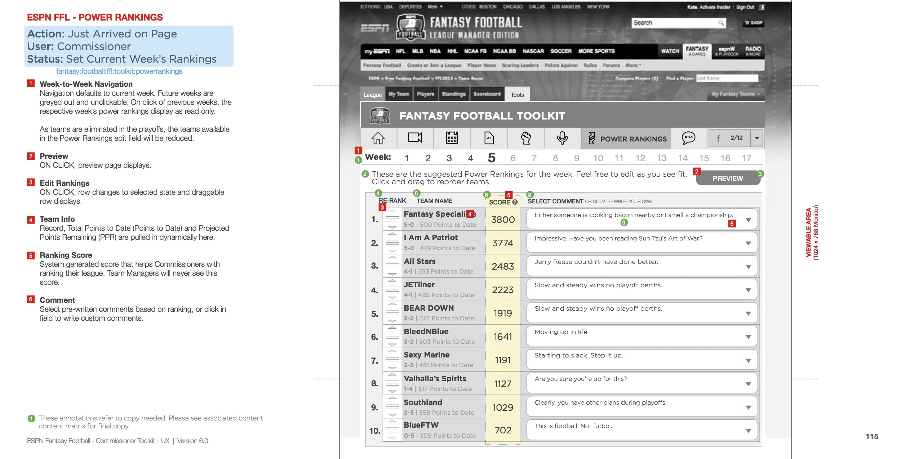Image resolution: width=901 pixels, height=459 pixels.
Task: Open the MORE SPORTS menu item
Action: 596,51
